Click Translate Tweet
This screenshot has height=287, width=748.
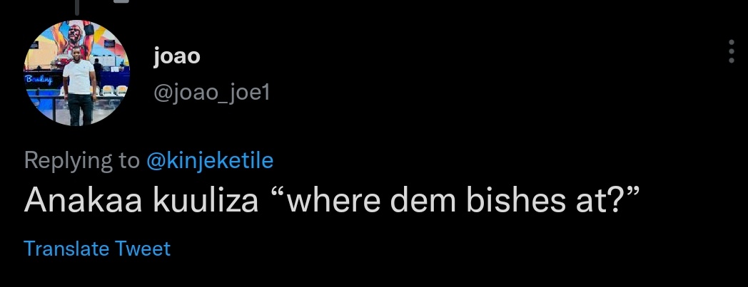click(x=97, y=249)
